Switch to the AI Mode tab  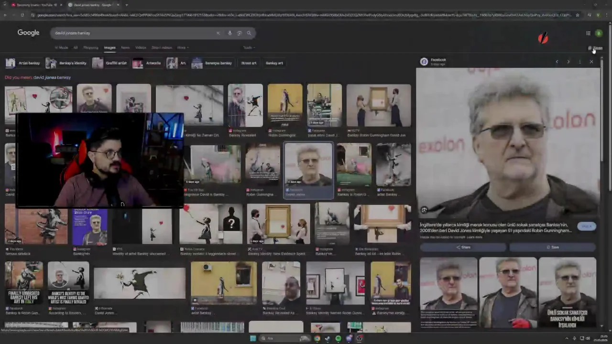(x=61, y=47)
